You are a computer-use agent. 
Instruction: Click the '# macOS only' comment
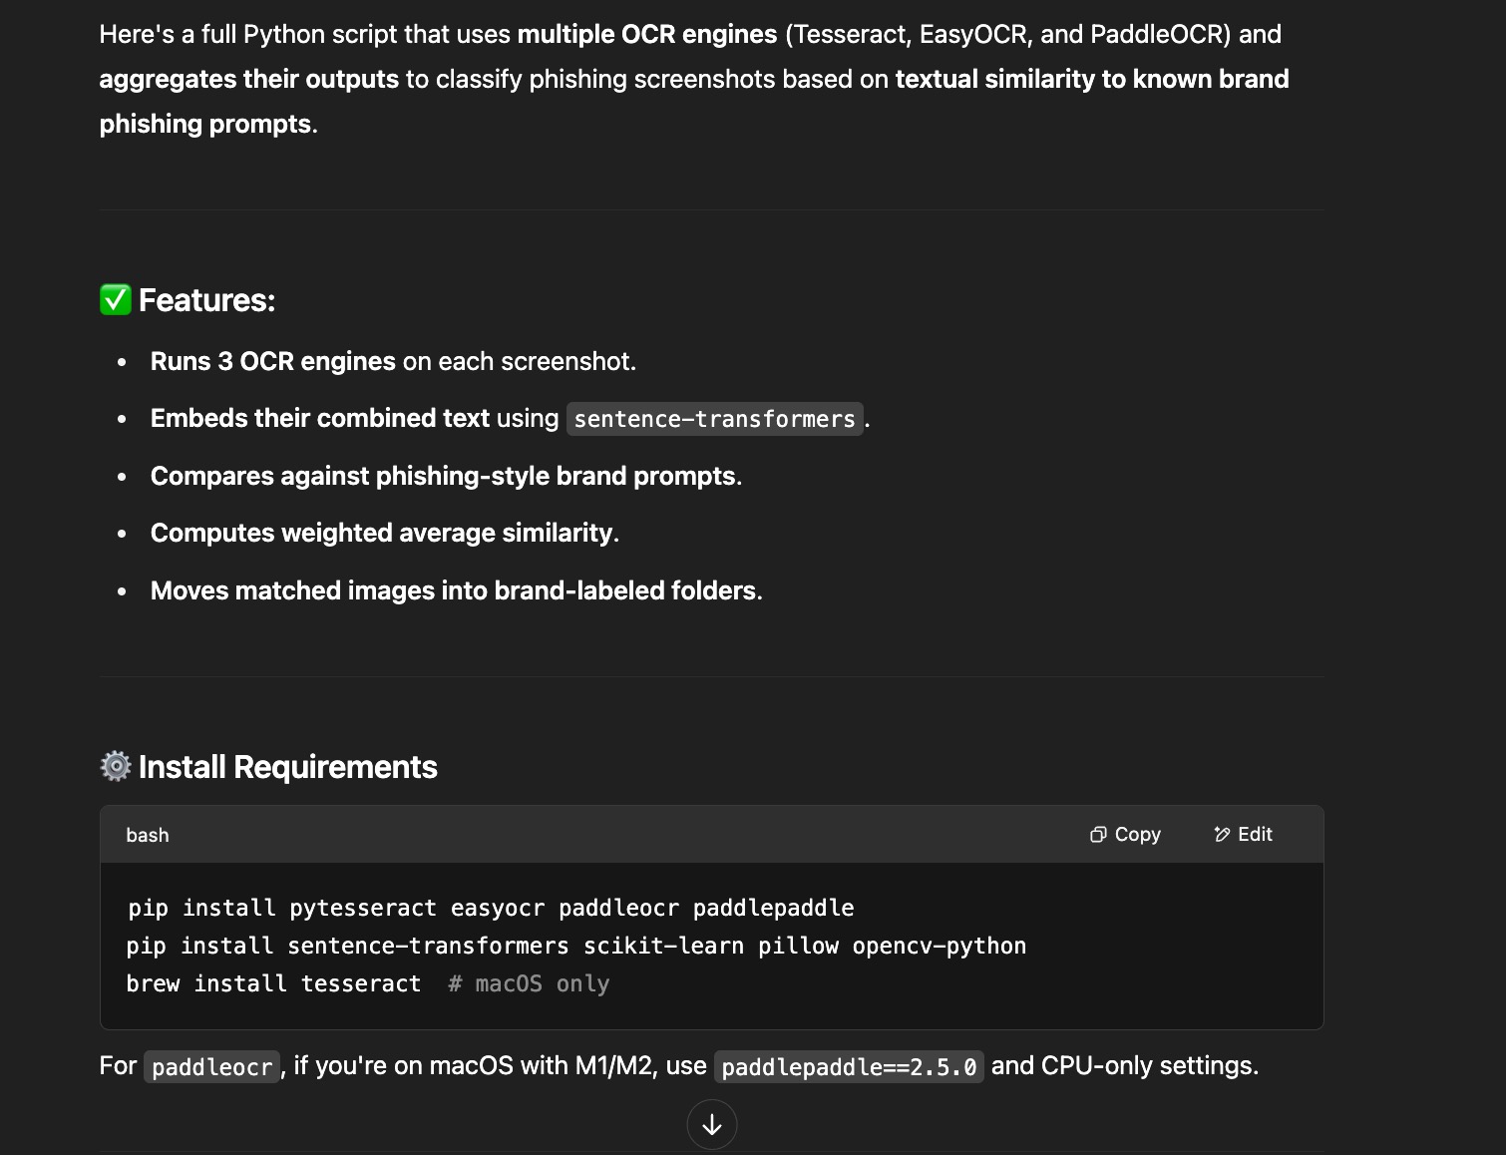click(x=529, y=983)
